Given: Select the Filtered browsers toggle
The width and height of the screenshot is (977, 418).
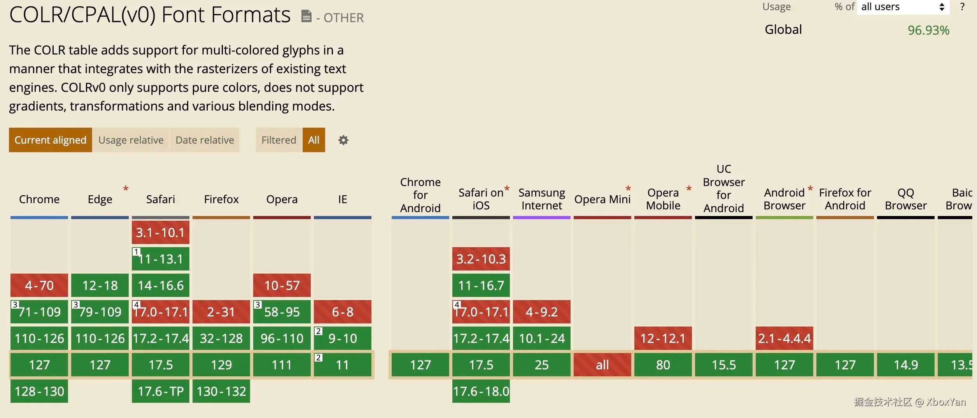Looking at the screenshot, I should (279, 140).
